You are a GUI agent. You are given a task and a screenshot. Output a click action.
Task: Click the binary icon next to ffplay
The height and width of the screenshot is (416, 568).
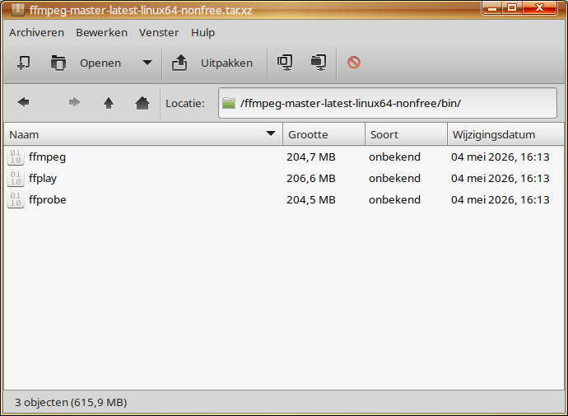tap(16, 178)
